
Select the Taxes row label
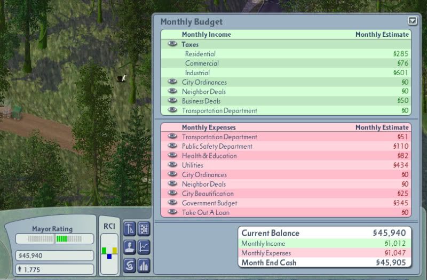190,44
